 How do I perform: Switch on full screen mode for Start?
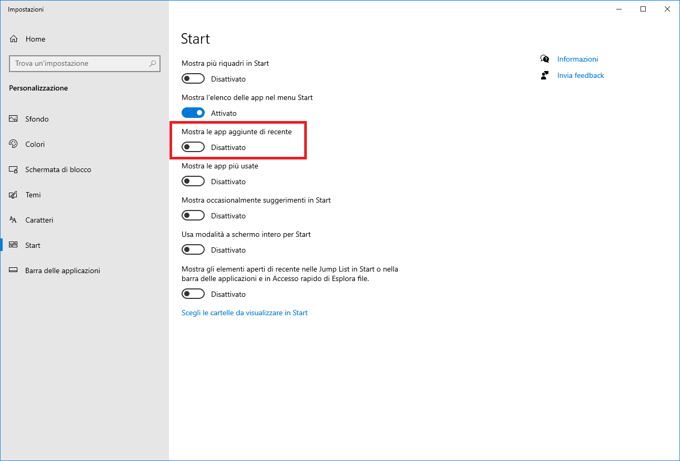pyautogui.click(x=193, y=250)
